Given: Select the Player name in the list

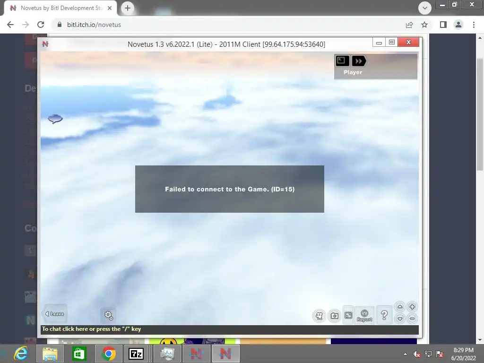Looking at the screenshot, I should (x=353, y=72).
